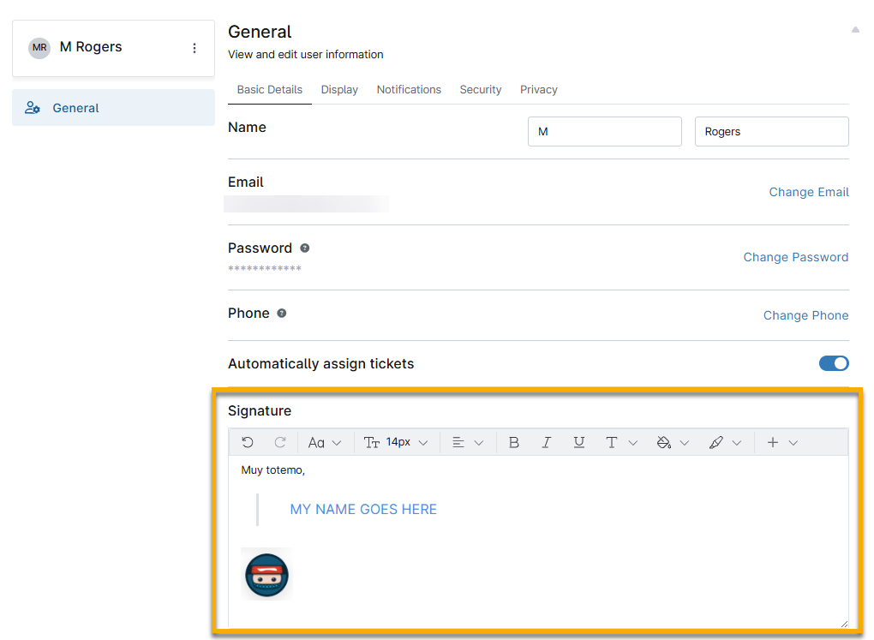Click the Phone help question icon

[282, 314]
